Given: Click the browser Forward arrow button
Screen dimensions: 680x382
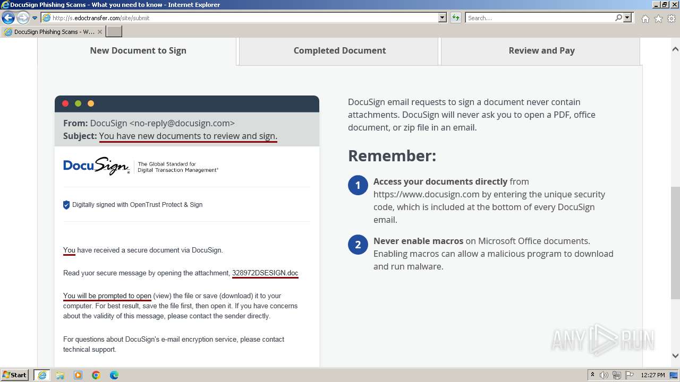Looking at the screenshot, I should [23, 18].
